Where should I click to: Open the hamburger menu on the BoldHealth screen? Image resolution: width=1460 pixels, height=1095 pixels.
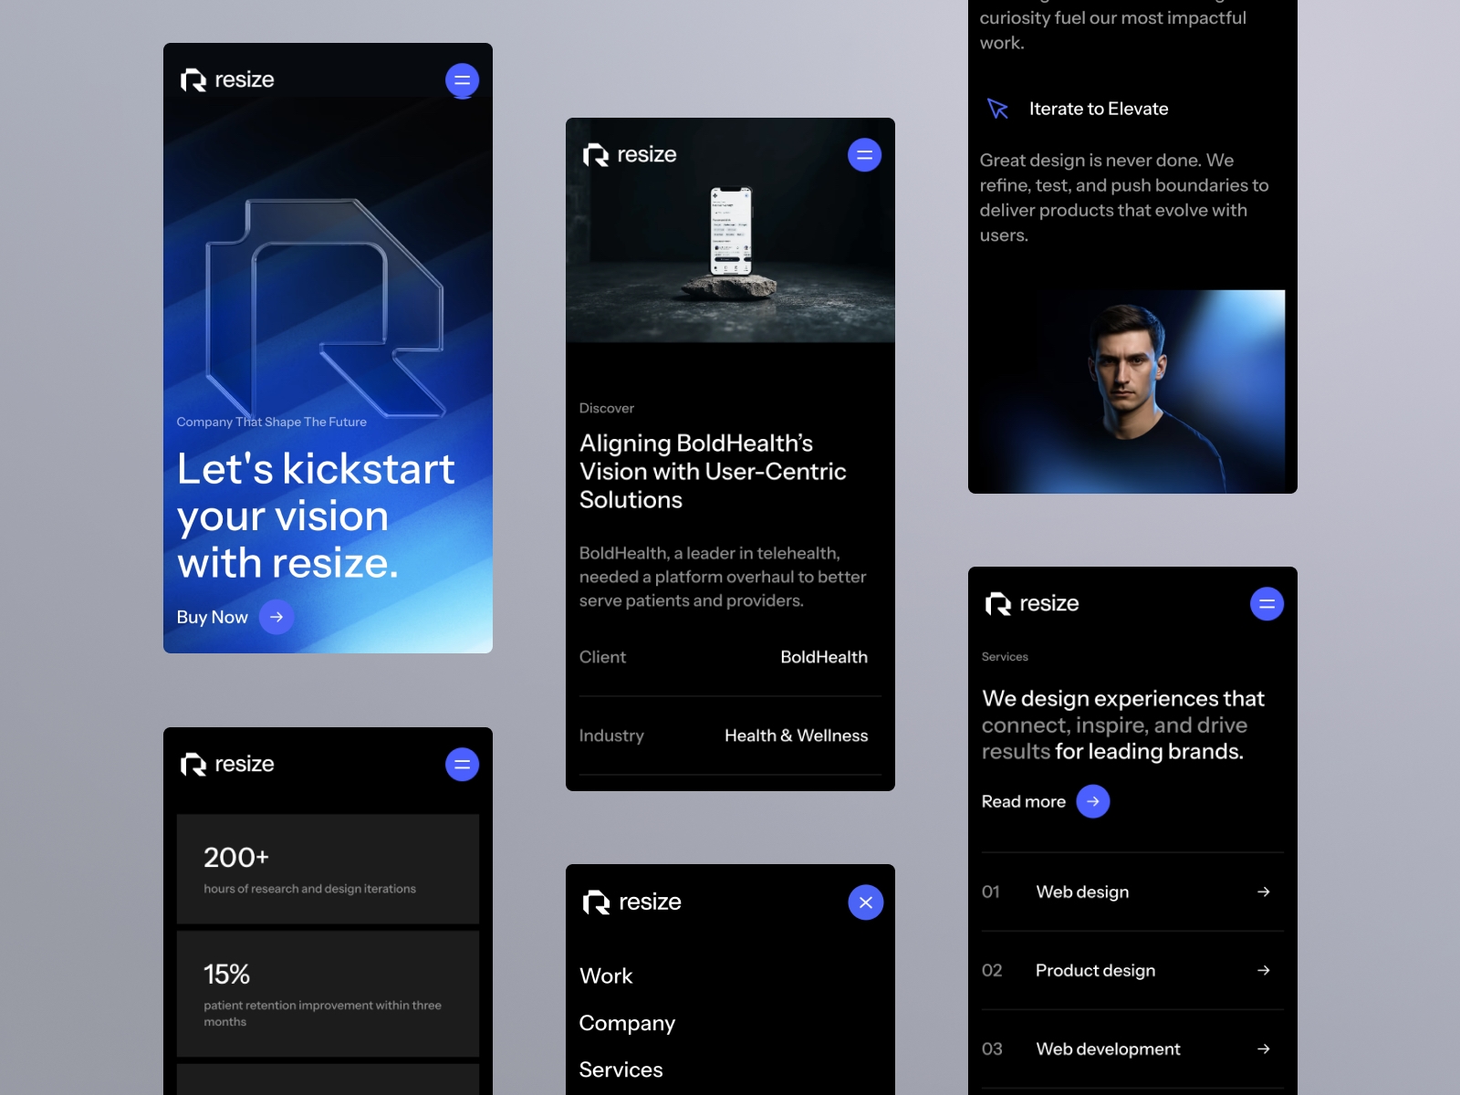tap(864, 154)
